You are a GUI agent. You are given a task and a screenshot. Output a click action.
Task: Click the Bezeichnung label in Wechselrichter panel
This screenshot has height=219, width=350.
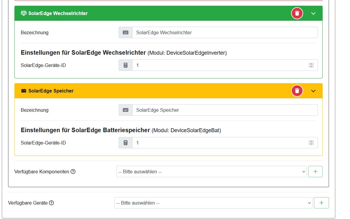click(x=35, y=32)
